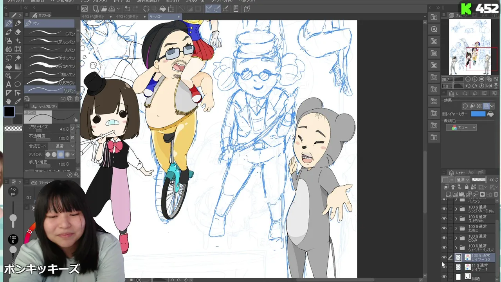Select the Brush tool
Screen dimensions: 501x282
pos(9,32)
